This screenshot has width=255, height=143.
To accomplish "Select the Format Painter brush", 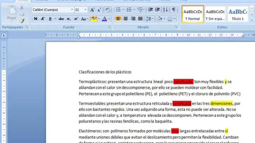I will point(22,21).
